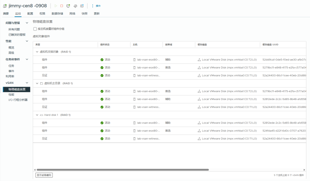Click the 显示或隐藏列 button
Viewport: 310px width, 181px height.
point(44,175)
